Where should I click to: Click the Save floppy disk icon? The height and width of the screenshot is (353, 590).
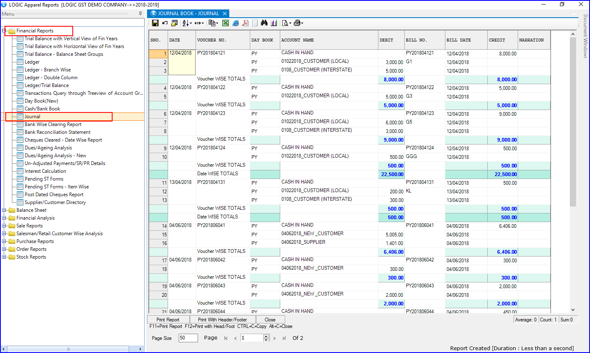click(155, 23)
